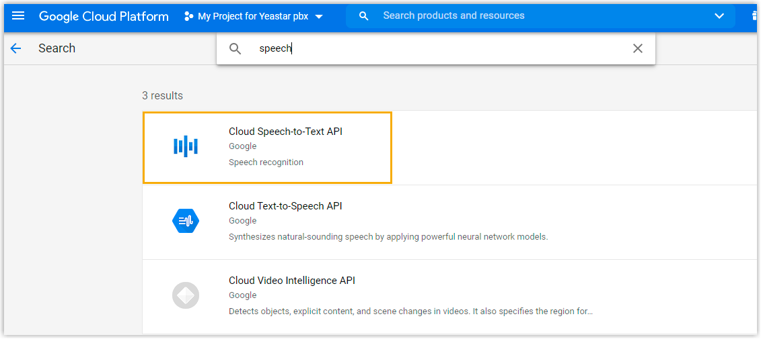The height and width of the screenshot is (339, 761).
Task: Clear the "speech" search with the X
Action: pyautogui.click(x=638, y=48)
